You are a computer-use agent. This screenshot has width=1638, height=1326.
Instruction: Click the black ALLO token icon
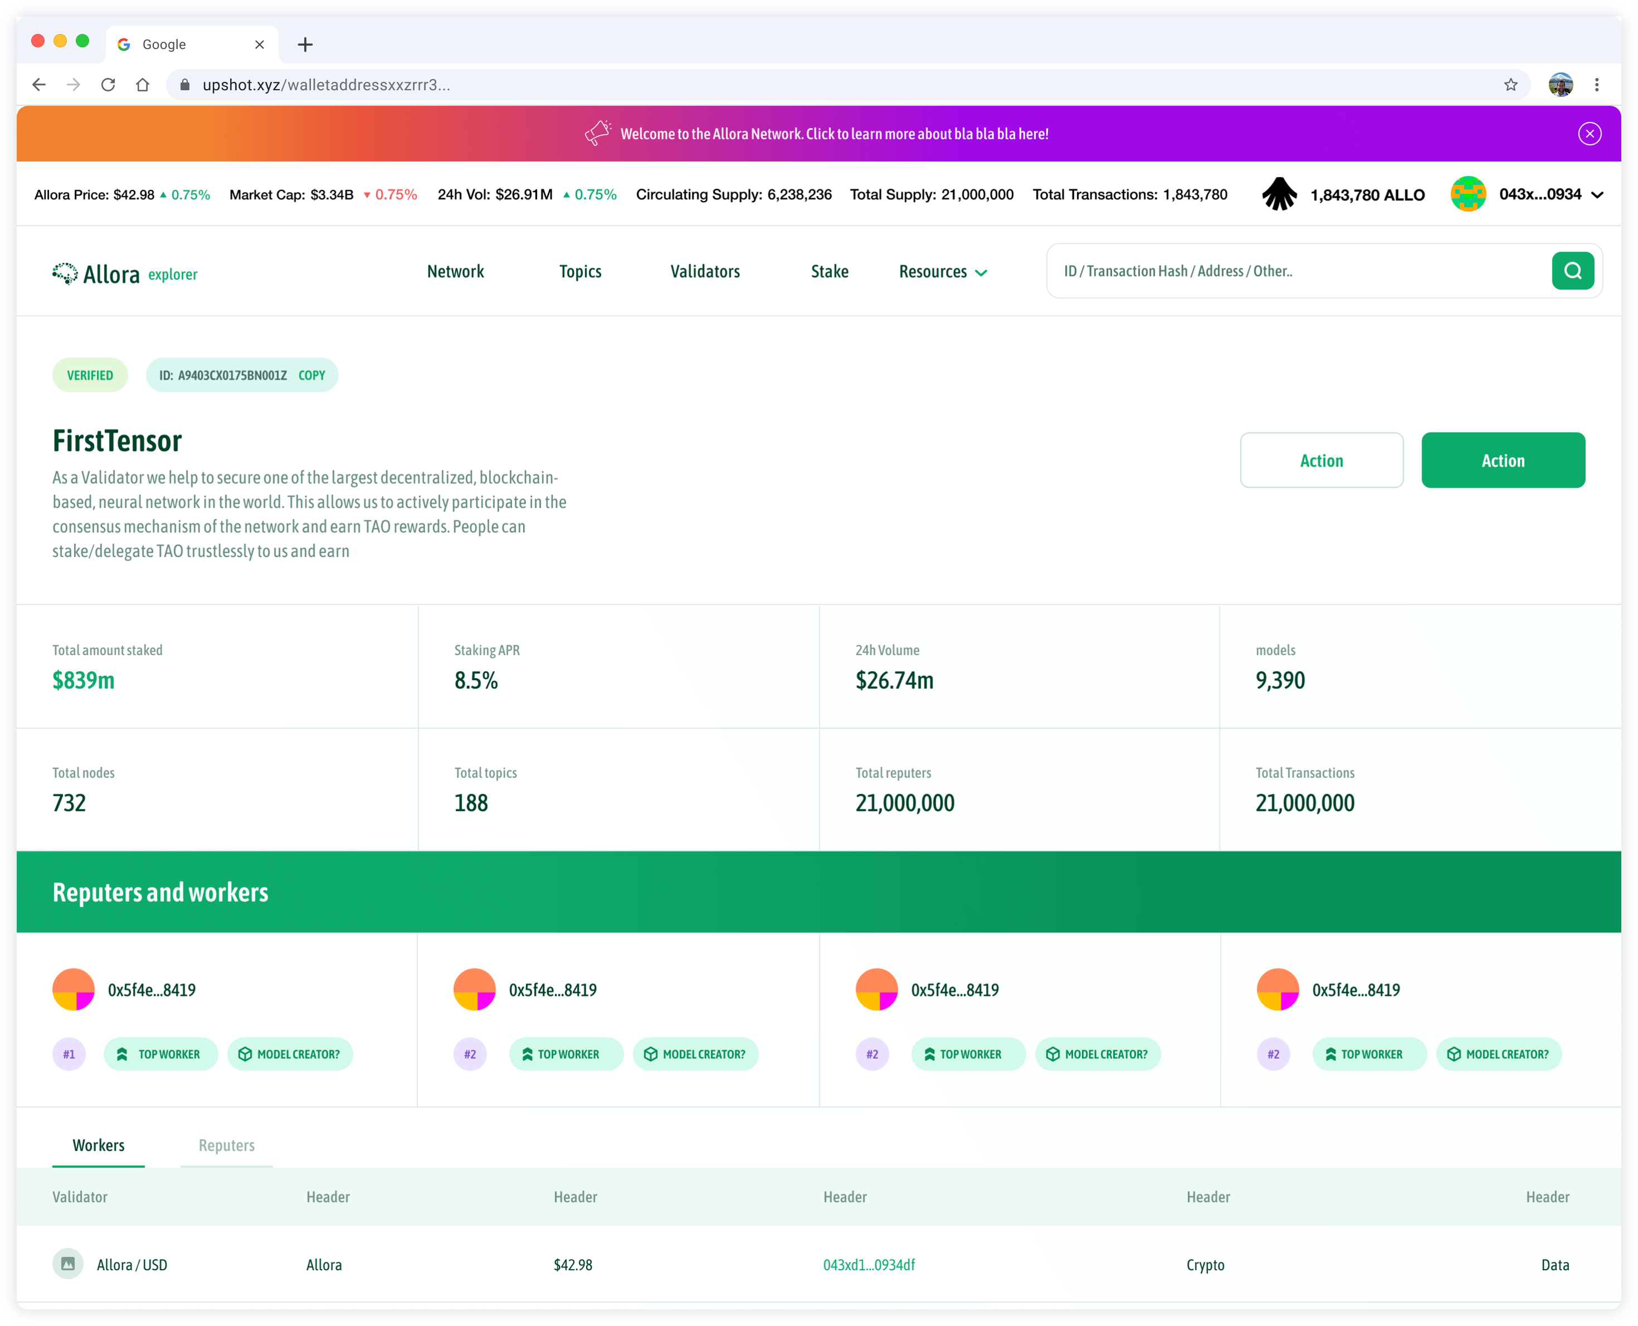click(1279, 194)
